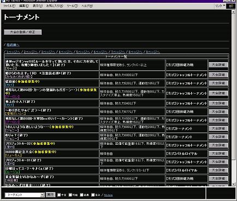Go to 7ページへ link
The width and height of the screenshot is (237, 201).
point(118,52)
